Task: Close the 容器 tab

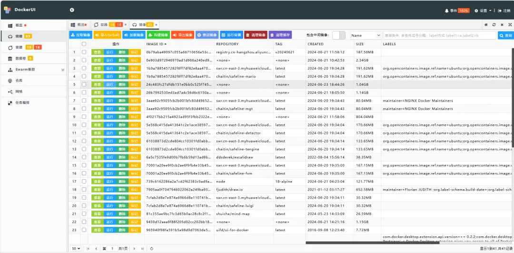Action: 125,25
